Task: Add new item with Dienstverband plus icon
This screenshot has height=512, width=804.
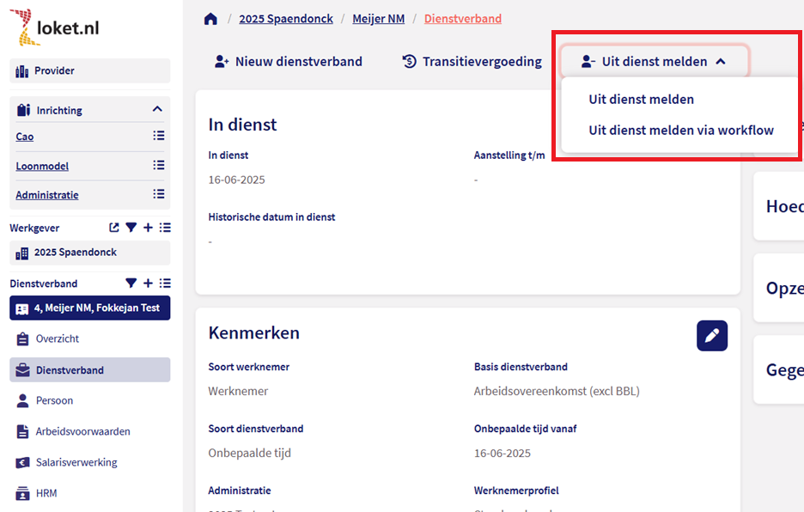Action: (148, 283)
